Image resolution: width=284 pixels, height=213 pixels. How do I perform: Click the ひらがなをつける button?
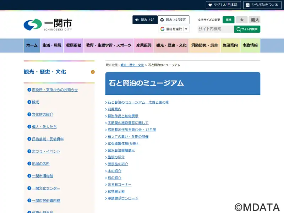tap(262, 5)
